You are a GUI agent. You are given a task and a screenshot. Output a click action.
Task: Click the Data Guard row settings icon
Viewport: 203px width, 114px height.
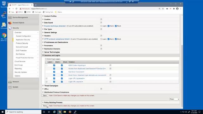coord(101,22)
